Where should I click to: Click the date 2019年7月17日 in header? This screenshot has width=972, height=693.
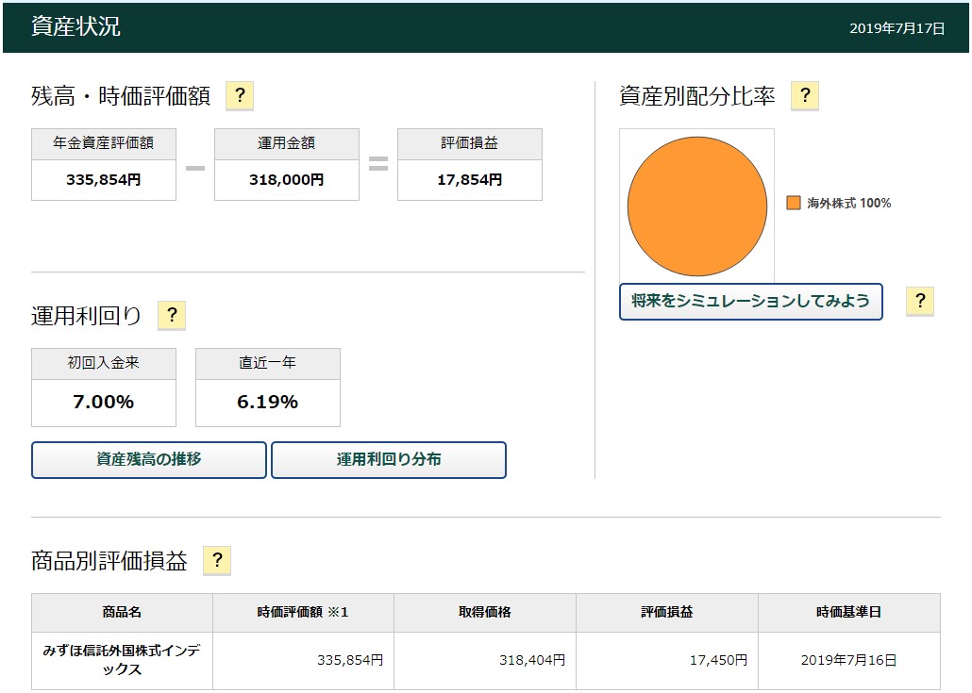pos(897,28)
